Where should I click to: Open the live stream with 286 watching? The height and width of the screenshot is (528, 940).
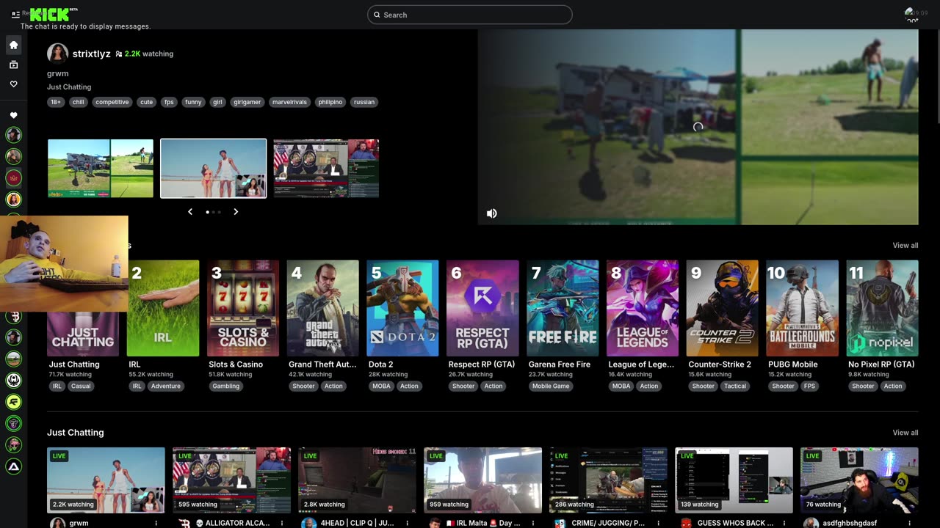608,480
